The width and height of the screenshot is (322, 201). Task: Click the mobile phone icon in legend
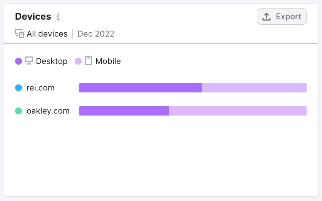89,60
